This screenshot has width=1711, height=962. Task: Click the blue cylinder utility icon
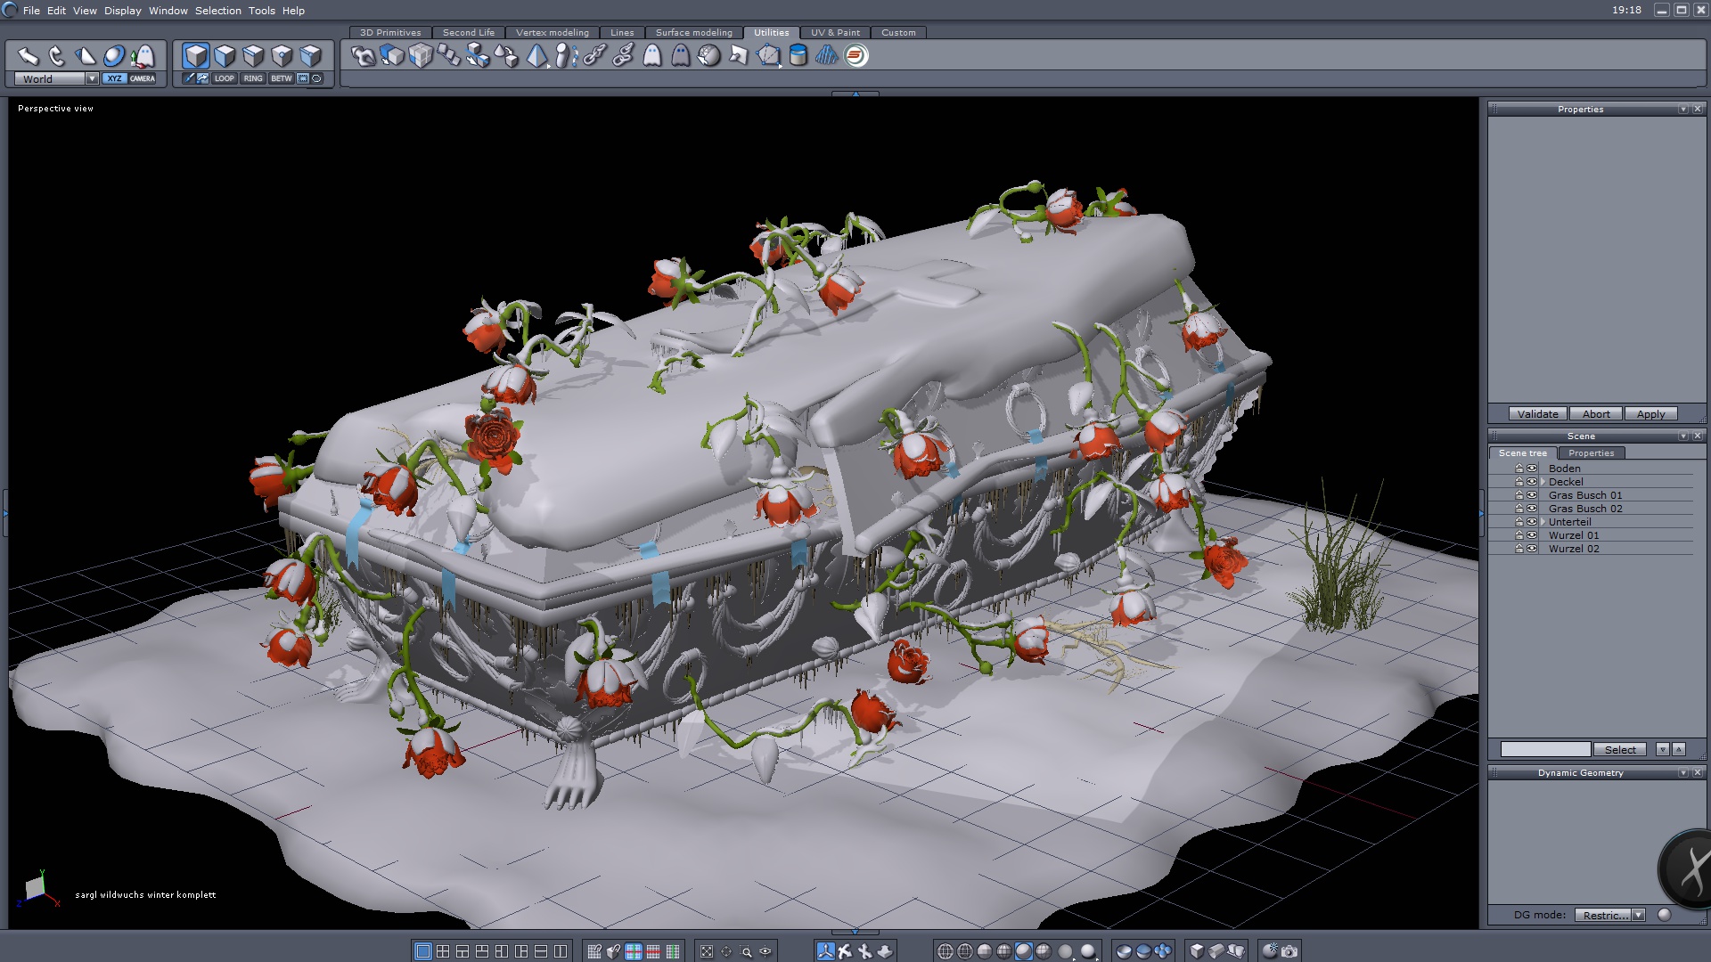pos(798,56)
